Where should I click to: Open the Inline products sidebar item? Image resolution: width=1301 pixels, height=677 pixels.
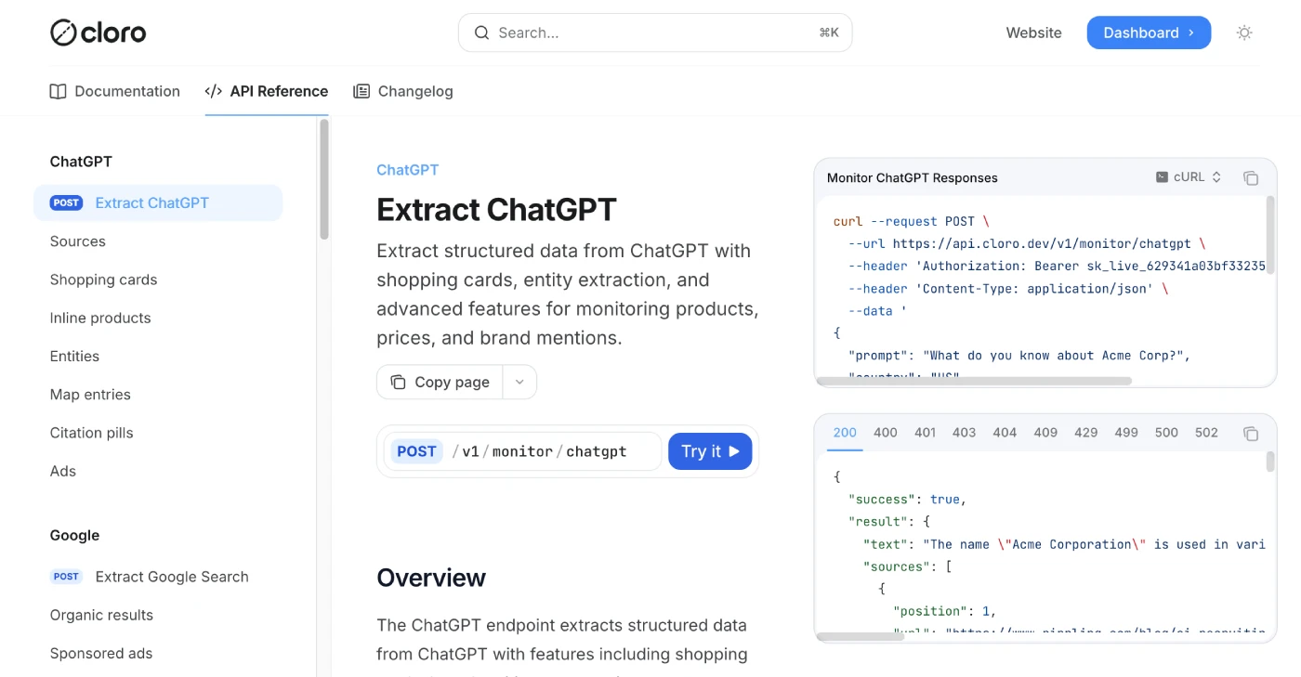(x=100, y=318)
